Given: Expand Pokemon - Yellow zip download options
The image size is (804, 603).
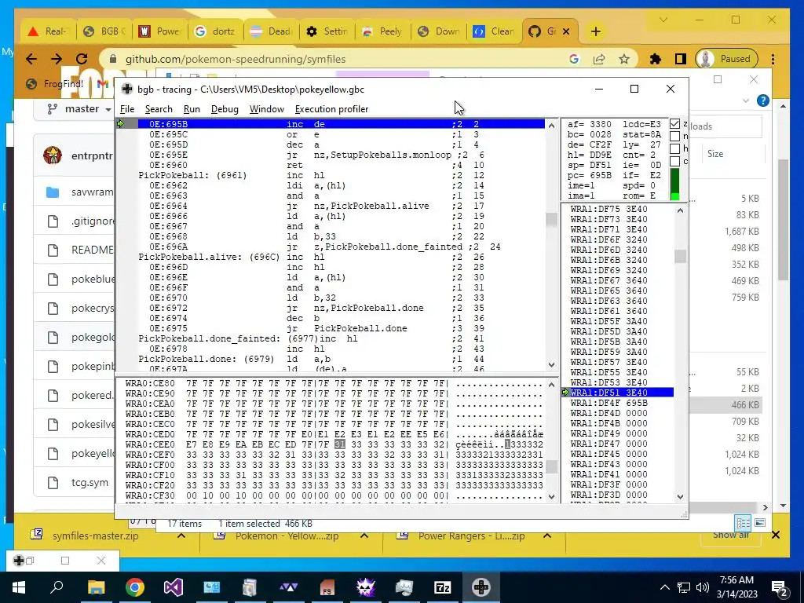Looking at the screenshot, I should click(x=364, y=535).
